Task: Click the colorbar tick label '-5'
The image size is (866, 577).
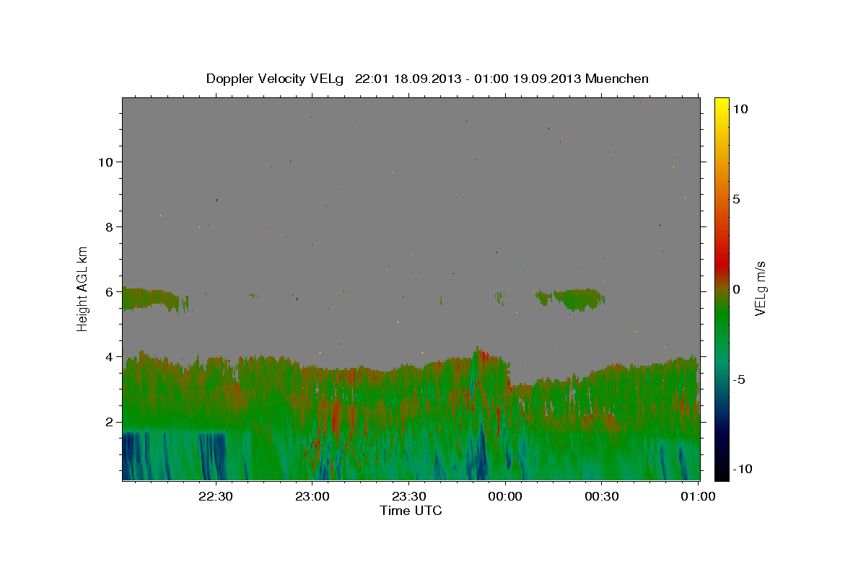Action: click(740, 379)
